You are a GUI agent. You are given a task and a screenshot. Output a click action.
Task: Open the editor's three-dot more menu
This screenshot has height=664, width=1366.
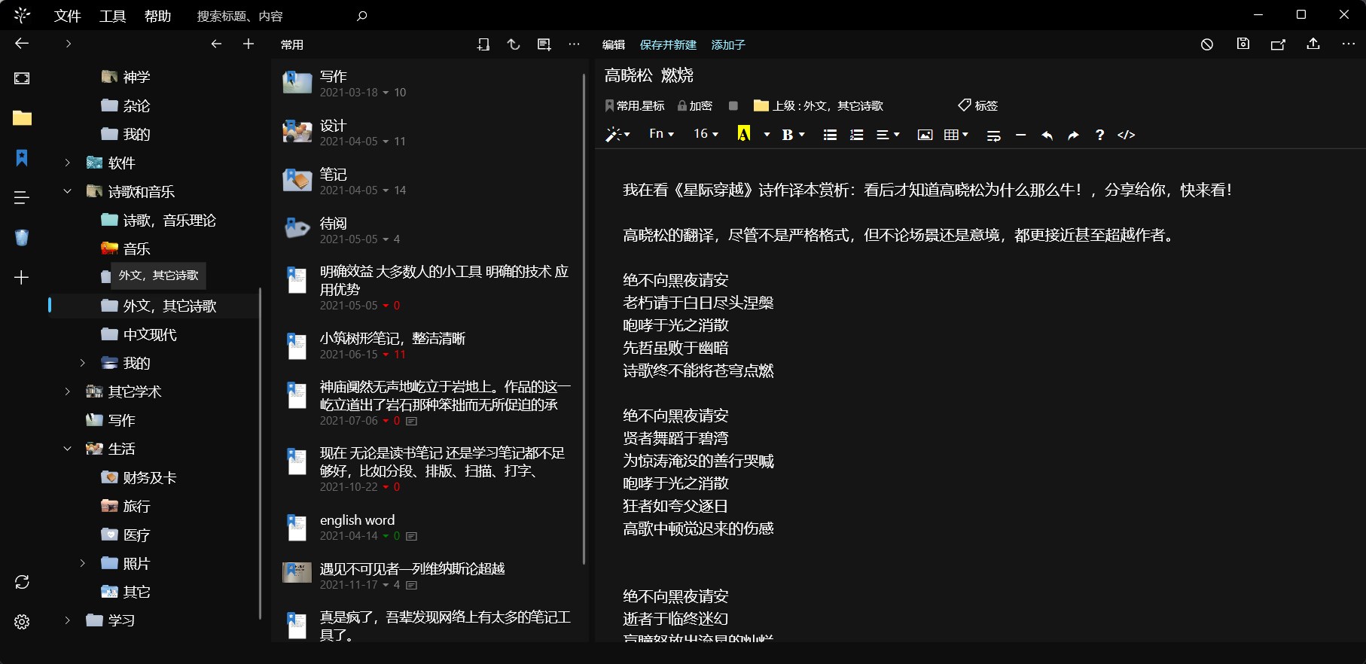click(1349, 44)
